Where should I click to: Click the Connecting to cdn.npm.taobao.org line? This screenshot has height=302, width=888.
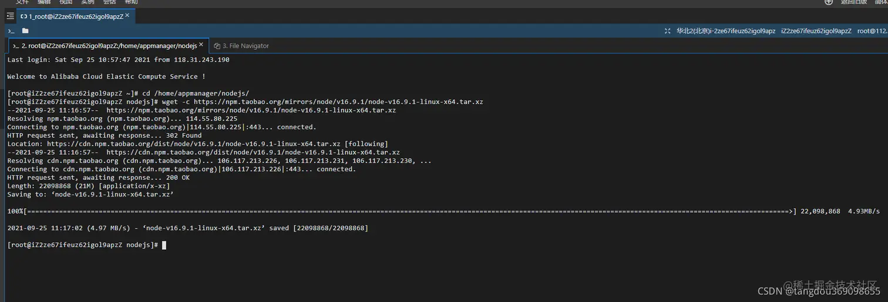point(181,169)
